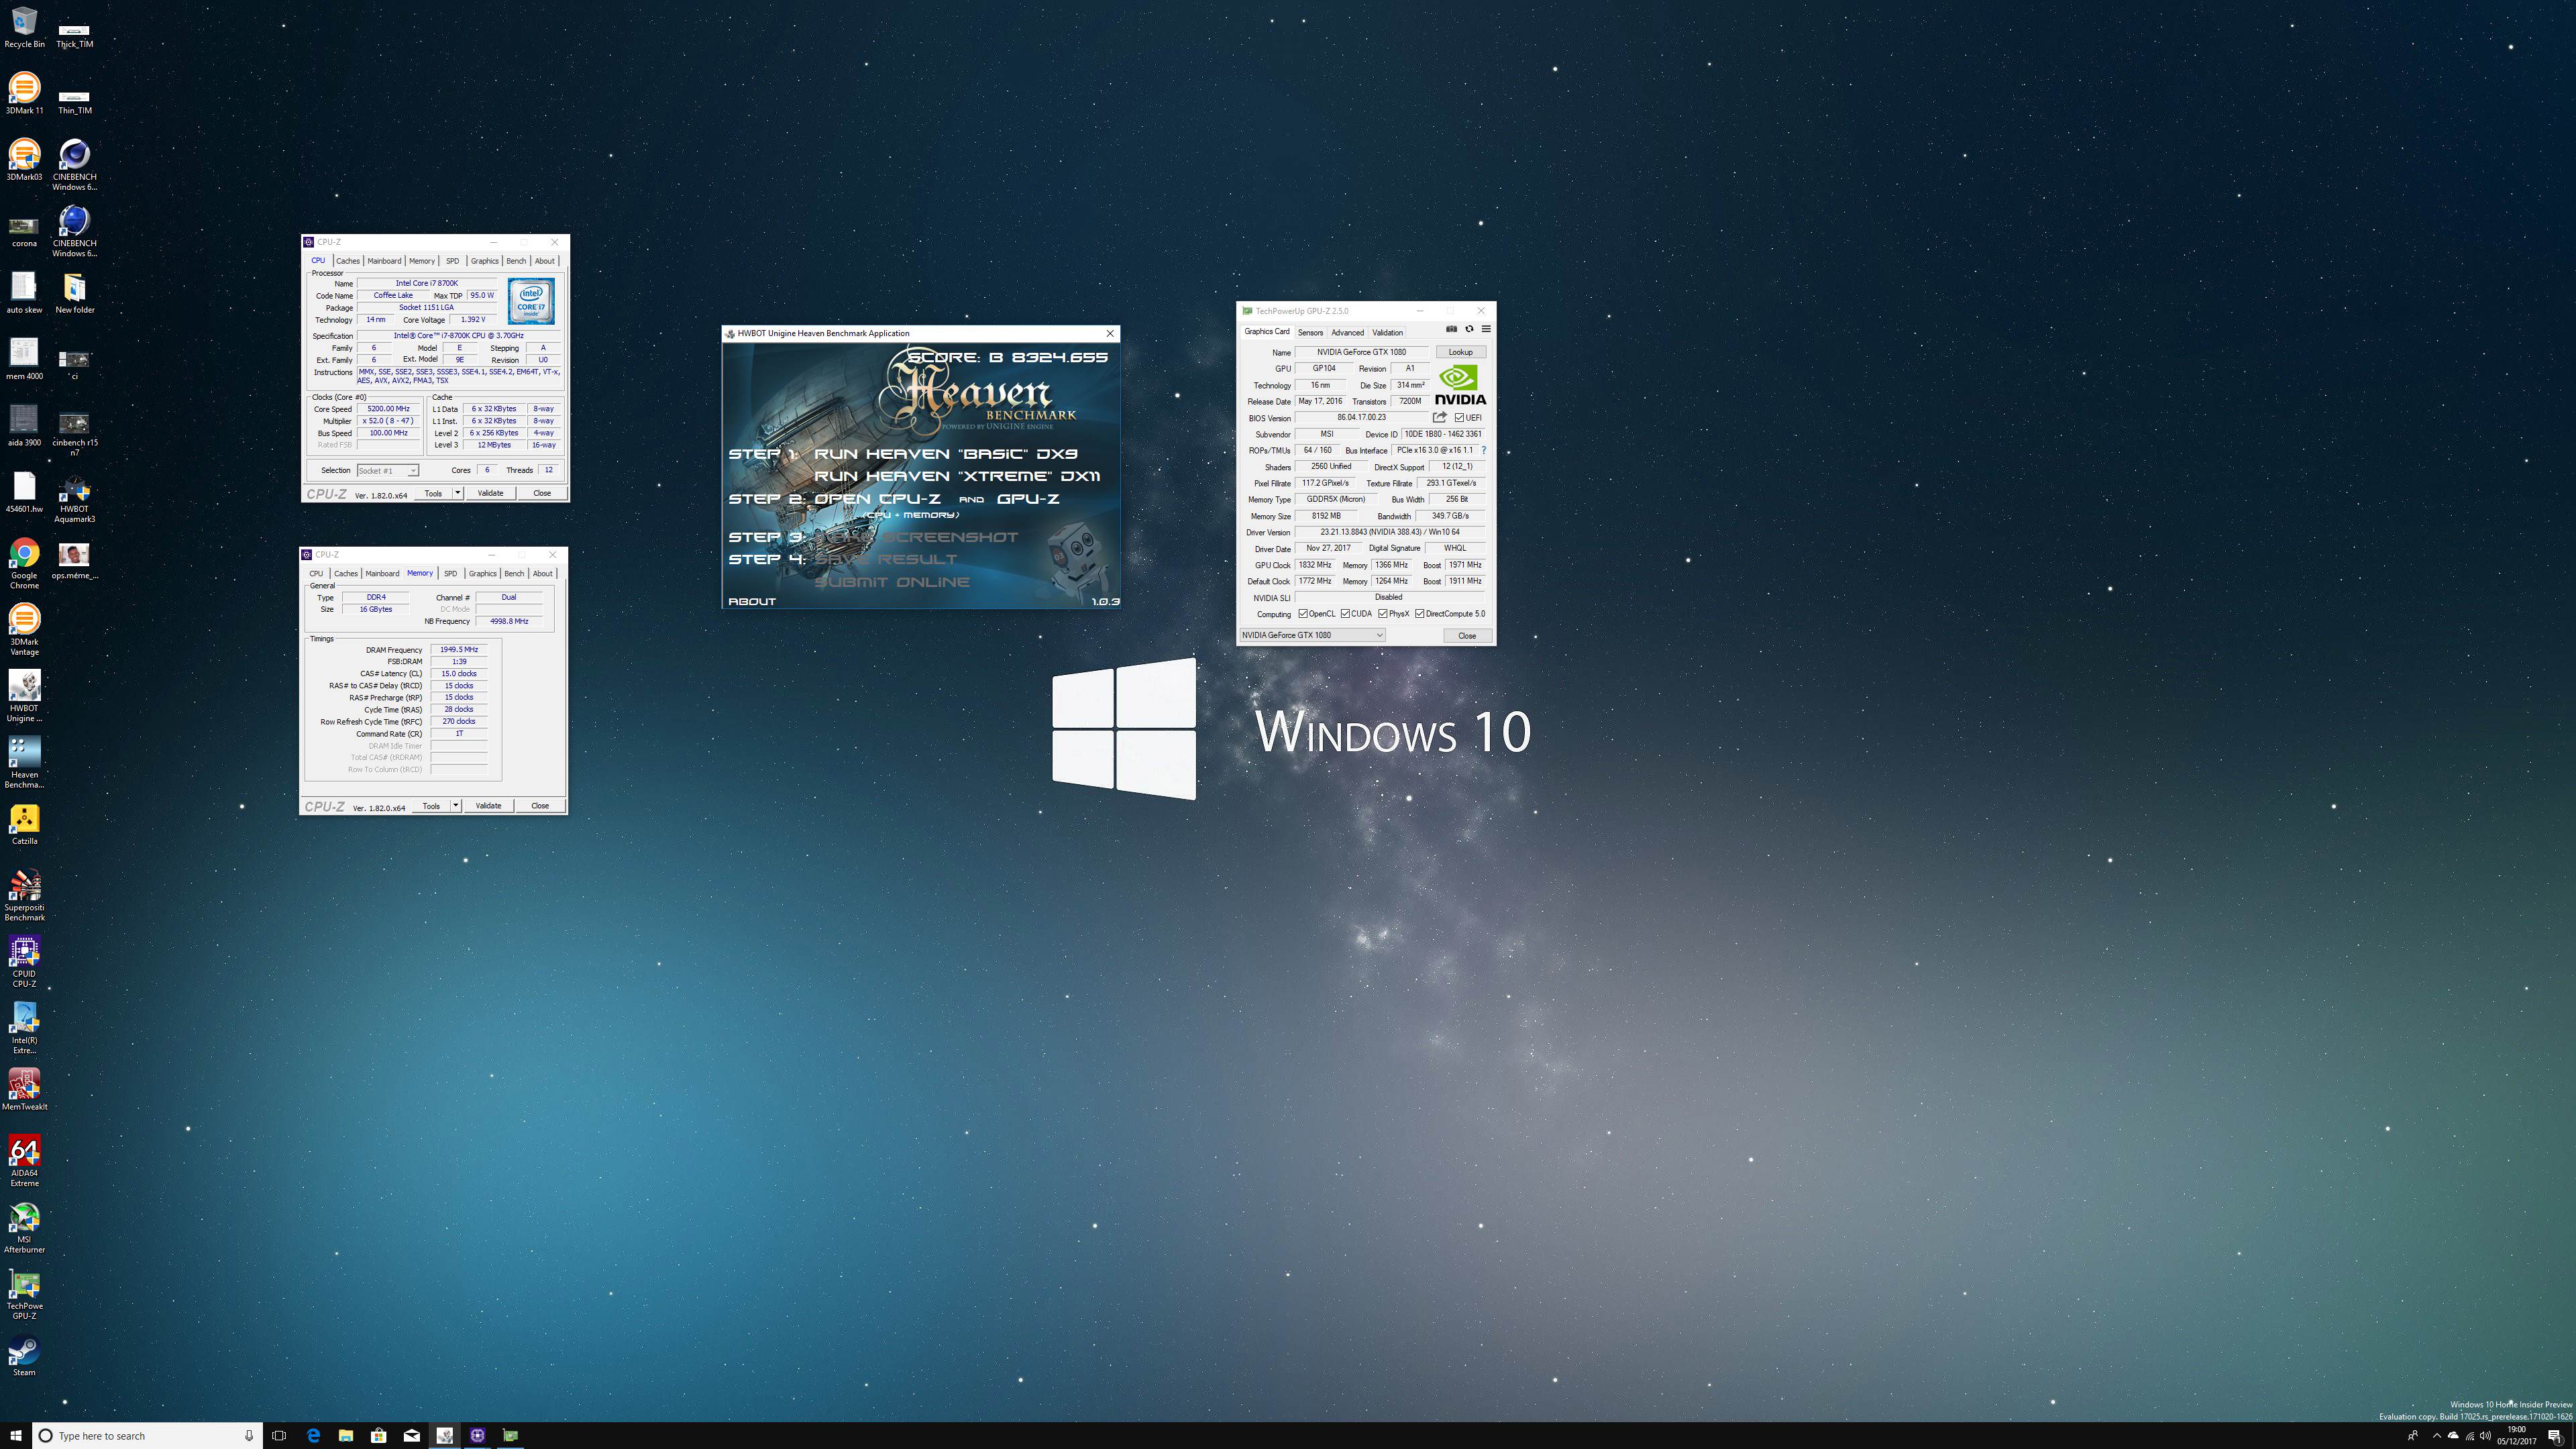Open the Superposition Benchmark desktop shortcut
Image resolution: width=2576 pixels, height=1449 pixels.
24,895
